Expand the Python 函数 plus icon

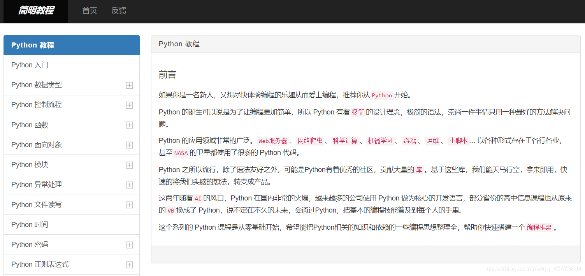click(130, 125)
